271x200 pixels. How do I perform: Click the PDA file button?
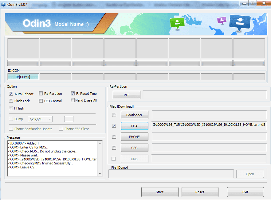(x=134, y=126)
